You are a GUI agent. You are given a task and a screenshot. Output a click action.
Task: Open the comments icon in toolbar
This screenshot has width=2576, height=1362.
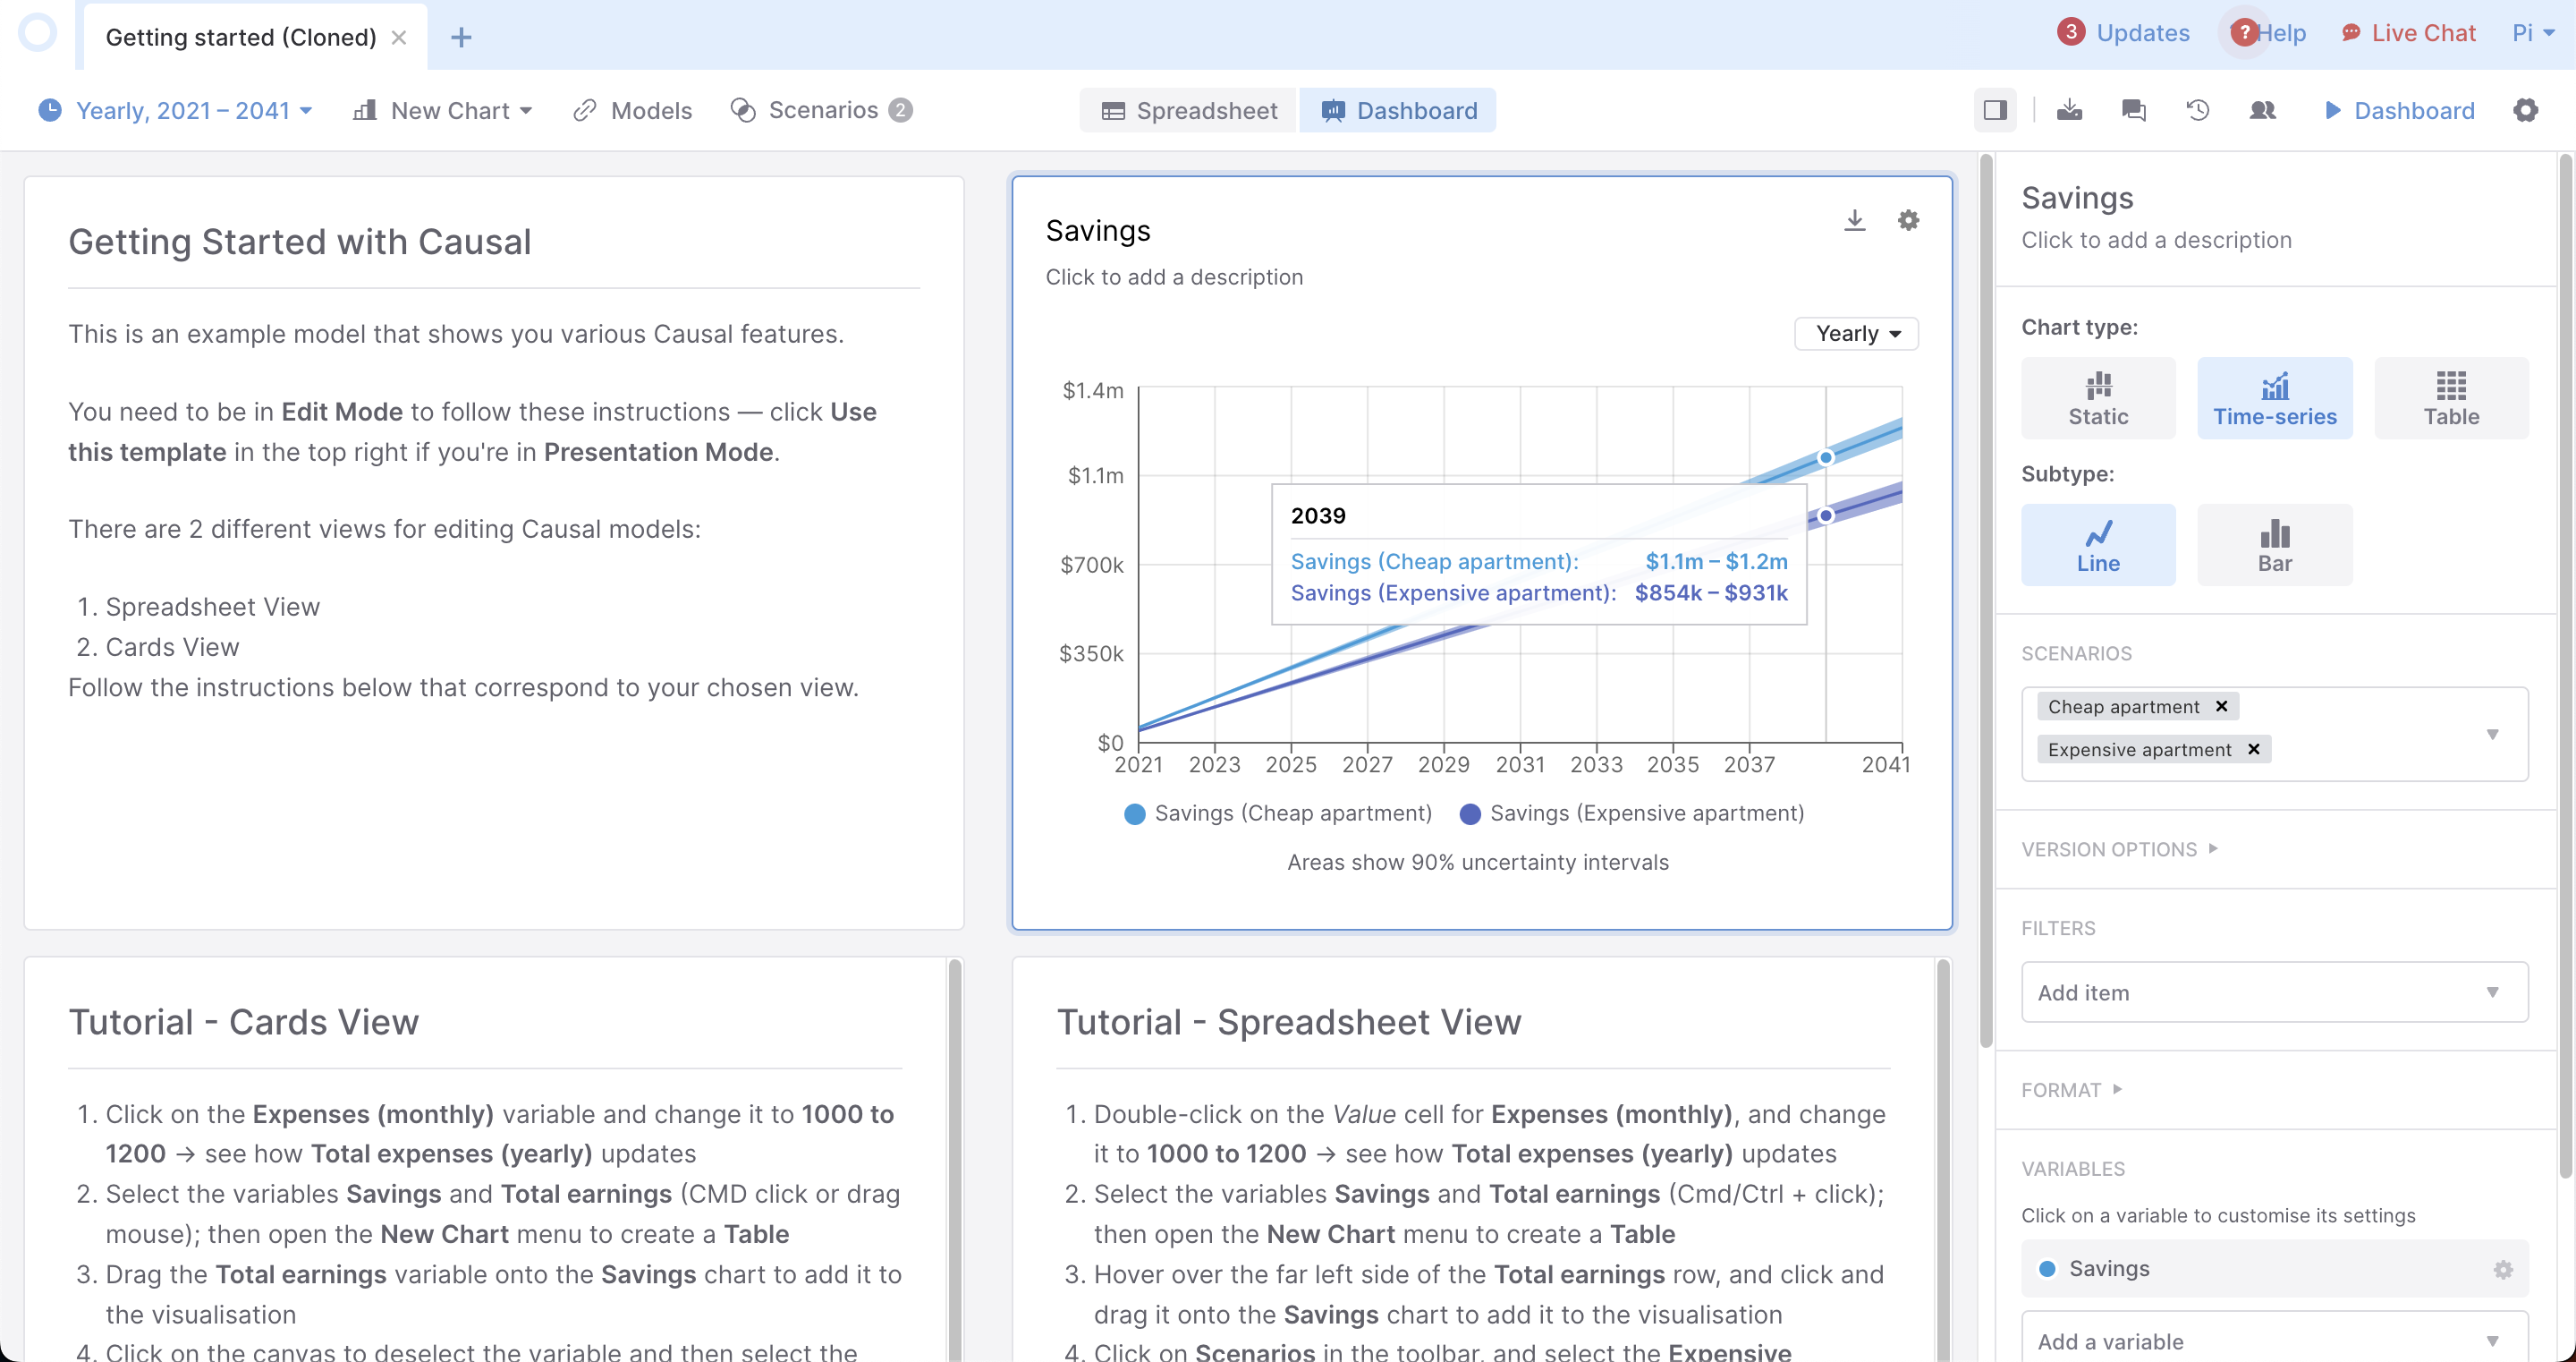click(2134, 110)
